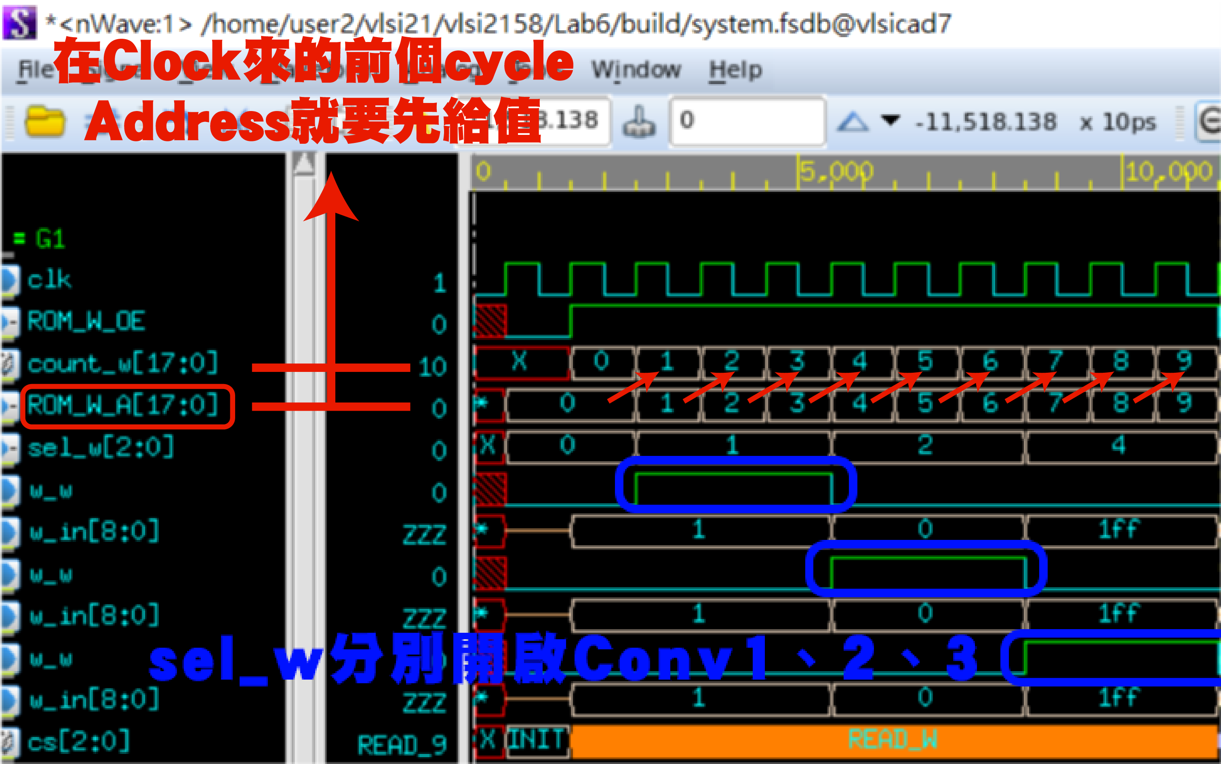Click the marker stamp icon in the toolbar
The height and width of the screenshot is (764, 1221).
tap(639, 122)
